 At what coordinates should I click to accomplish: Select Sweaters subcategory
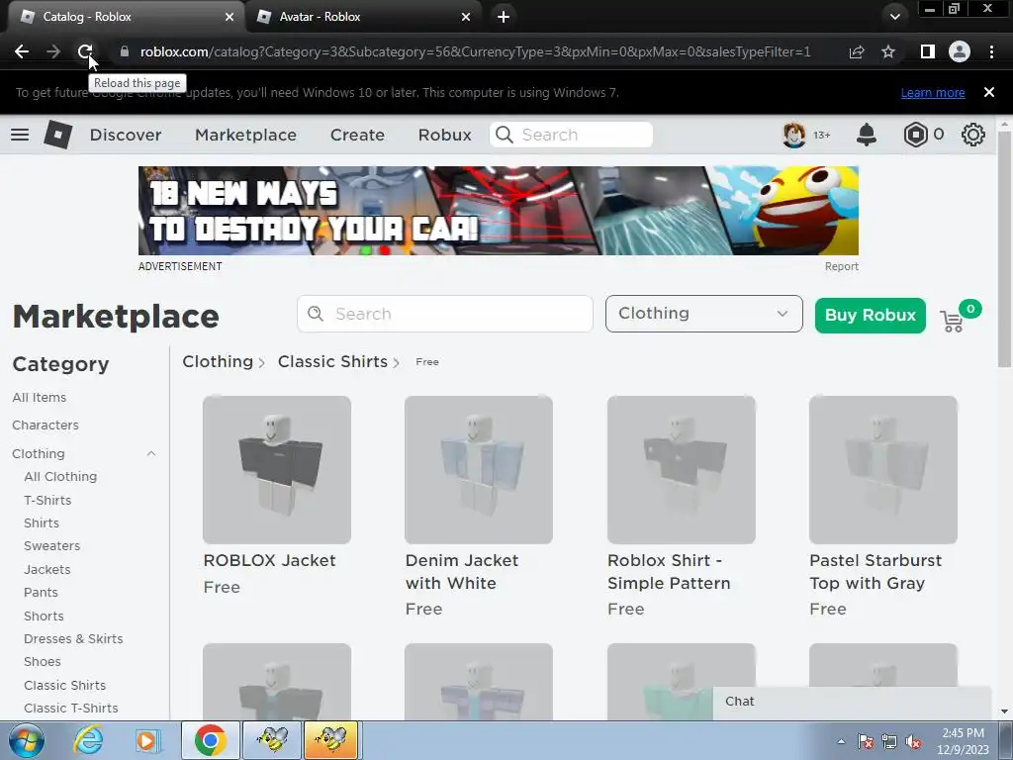pos(51,546)
